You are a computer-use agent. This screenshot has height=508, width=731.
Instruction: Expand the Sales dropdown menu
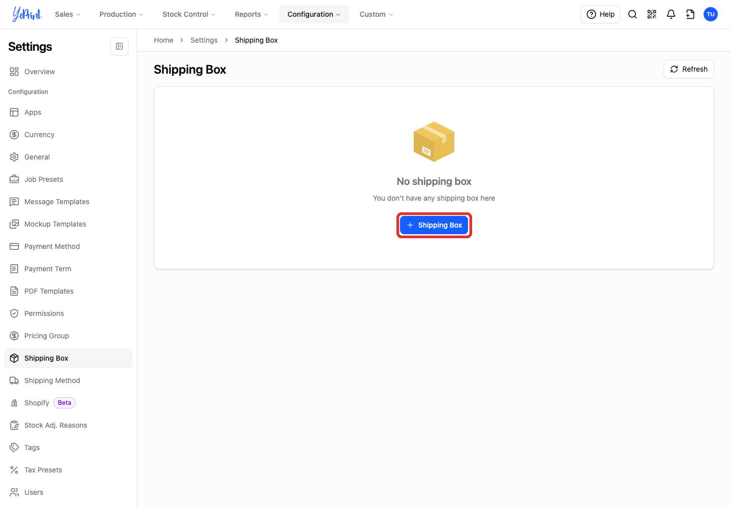pyautogui.click(x=68, y=14)
